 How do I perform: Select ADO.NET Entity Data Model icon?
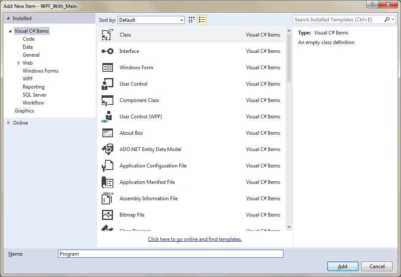tap(107, 149)
